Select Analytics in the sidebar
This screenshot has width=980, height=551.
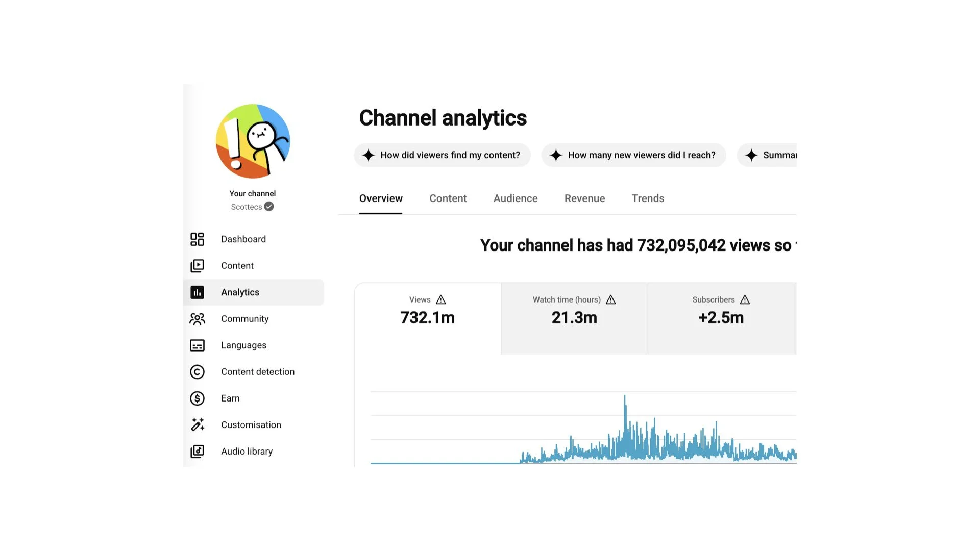(x=254, y=292)
